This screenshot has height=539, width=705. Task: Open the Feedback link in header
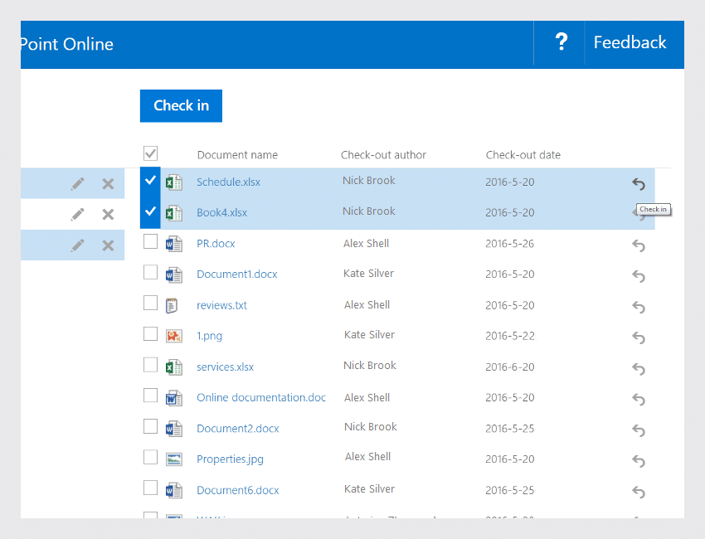tap(630, 42)
